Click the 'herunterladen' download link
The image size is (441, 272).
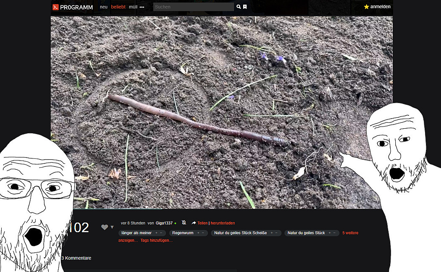pyautogui.click(x=223, y=223)
